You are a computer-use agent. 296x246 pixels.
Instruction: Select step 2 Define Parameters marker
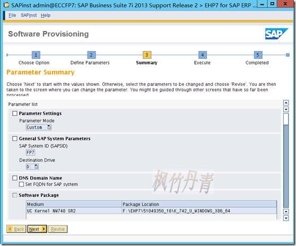[91, 55]
